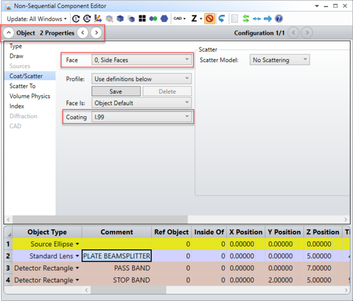The height and width of the screenshot is (301, 353).
Task: Click the Save profile button
Action: (x=116, y=91)
